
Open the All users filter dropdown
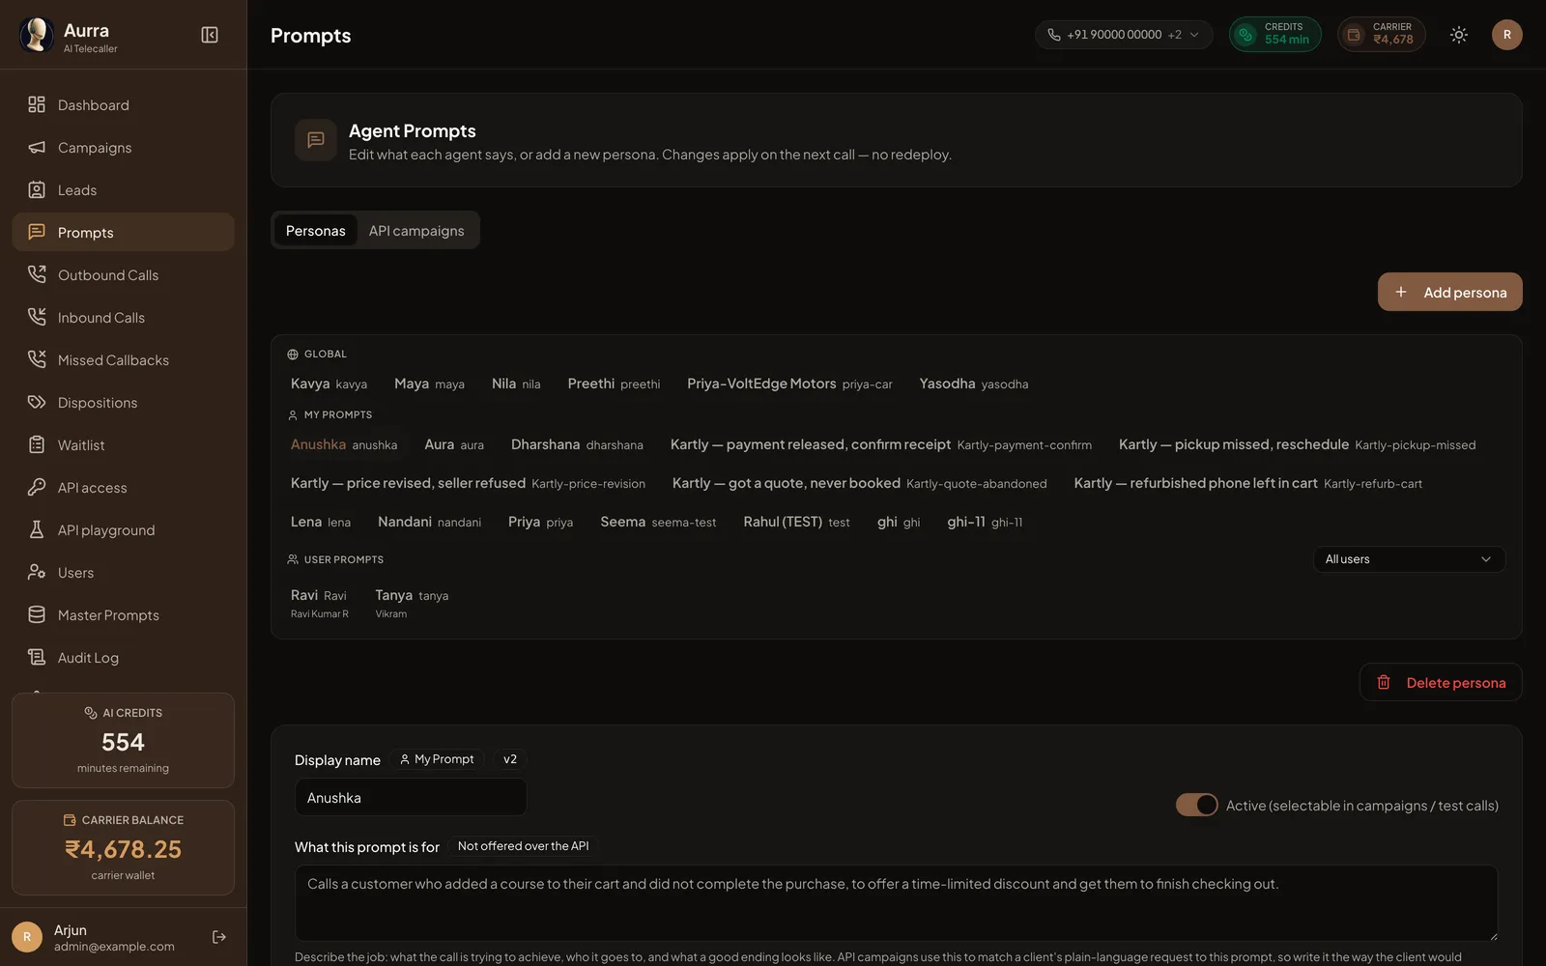pyautogui.click(x=1409, y=559)
